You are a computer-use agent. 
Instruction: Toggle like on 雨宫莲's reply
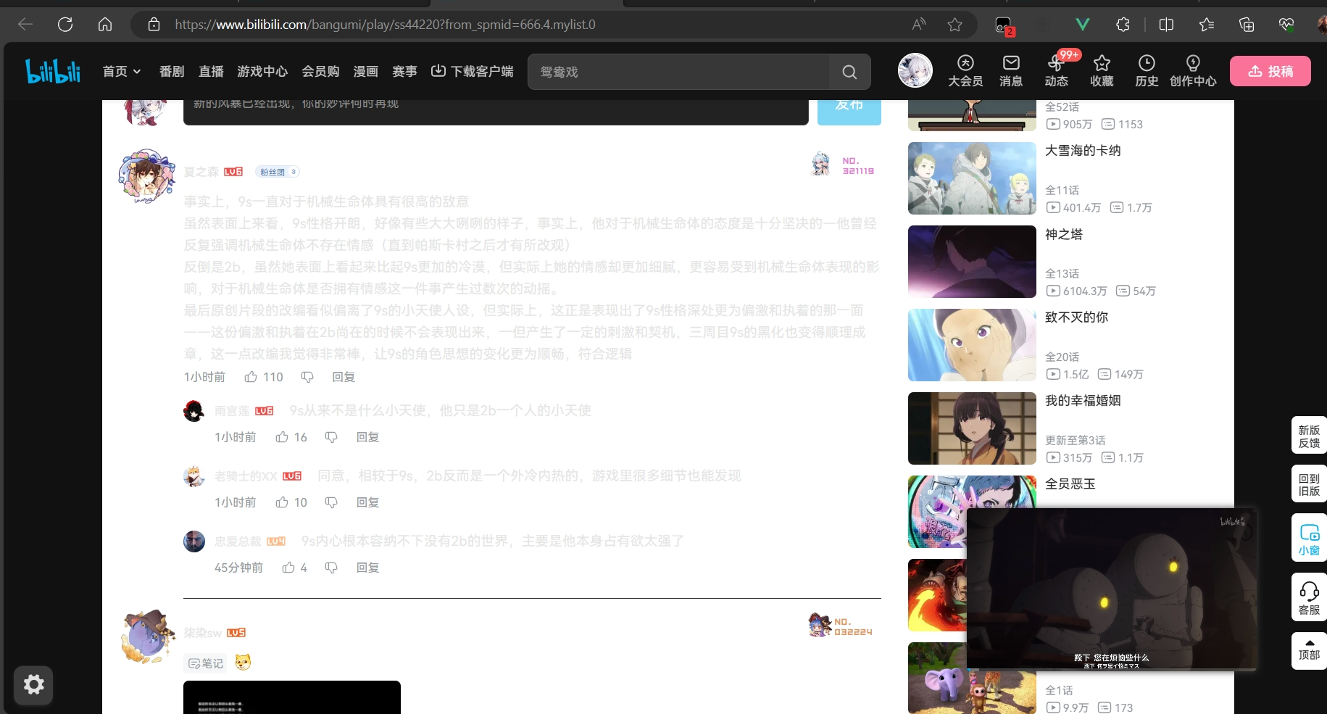pyautogui.click(x=282, y=437)
